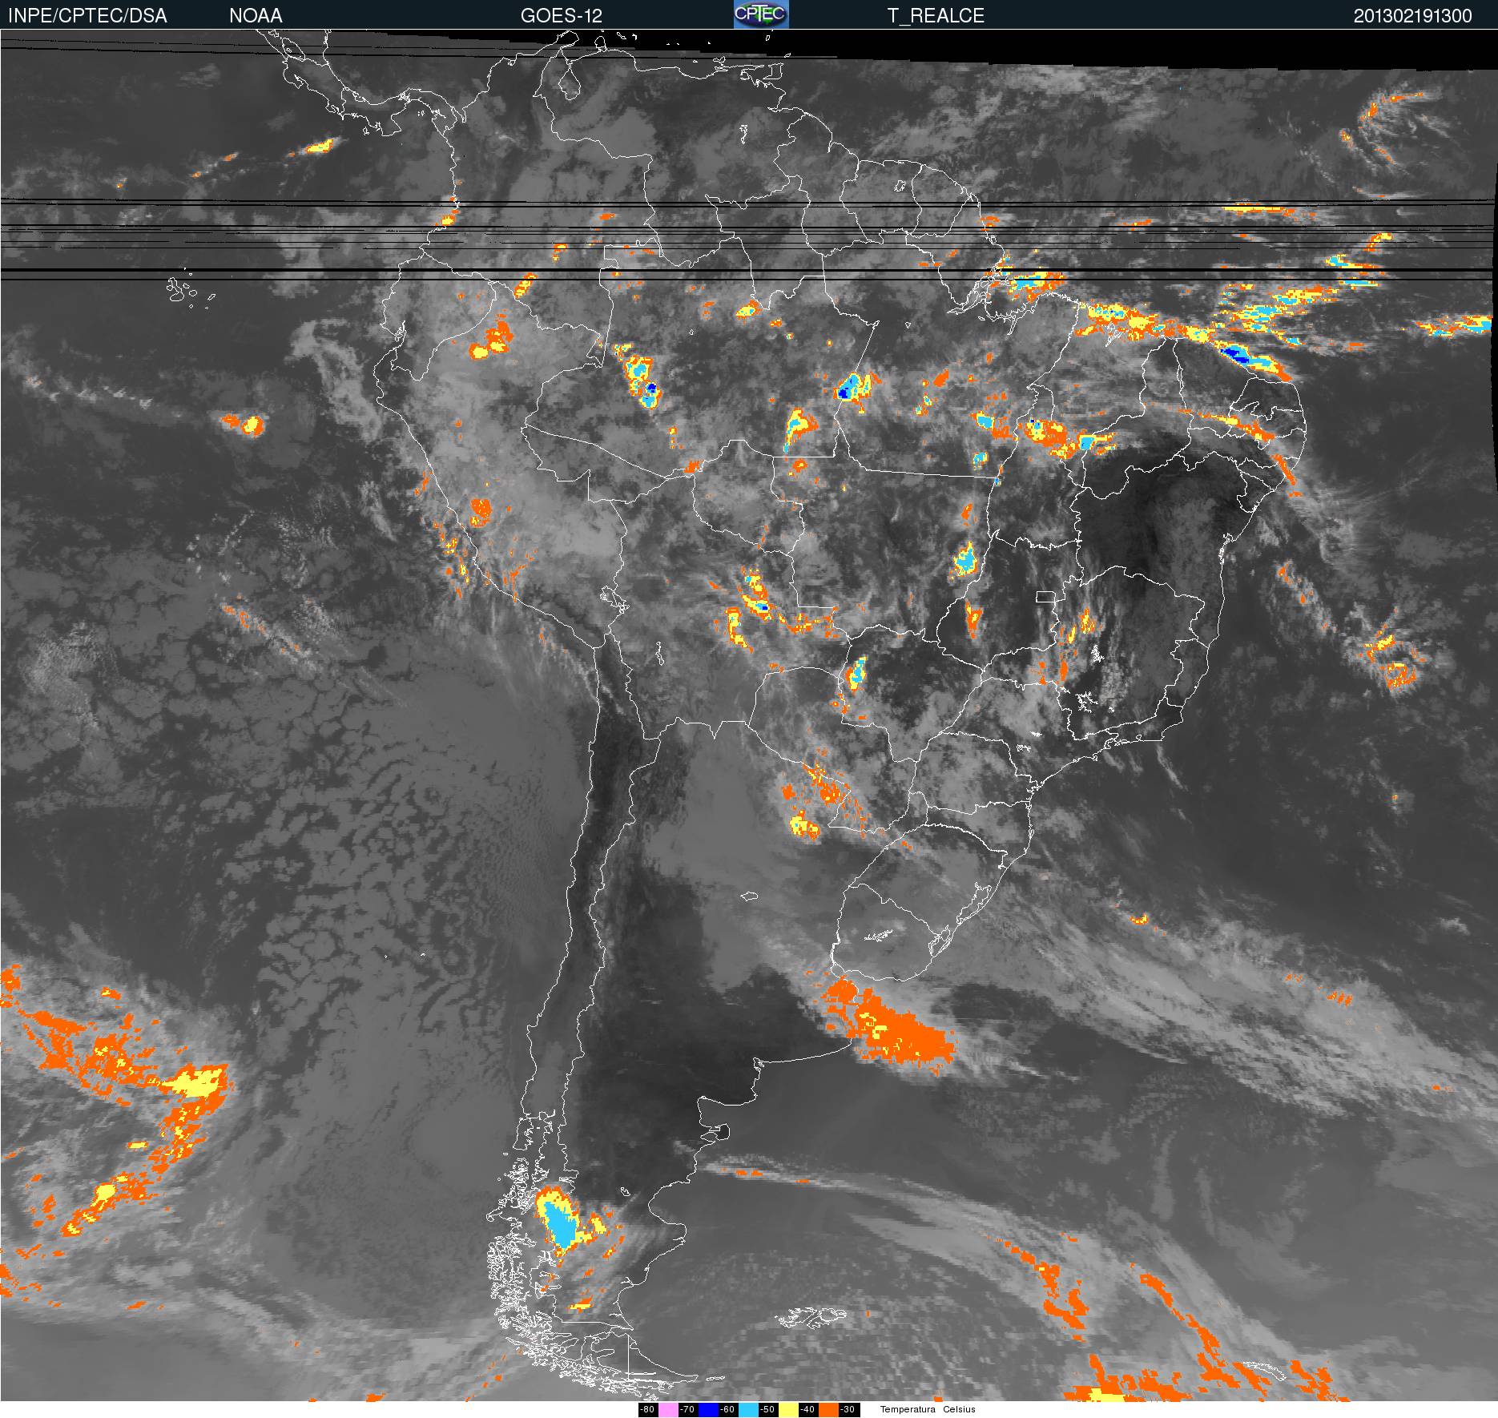Image resolution: width=1498 pixels, height=1418 pixels.
Task: Click the -60 legend value
Action: click(x=727, y=1409)
